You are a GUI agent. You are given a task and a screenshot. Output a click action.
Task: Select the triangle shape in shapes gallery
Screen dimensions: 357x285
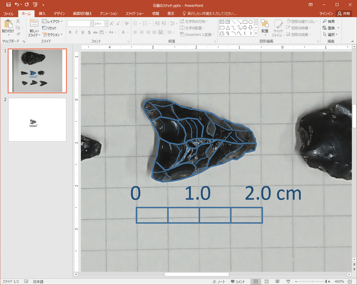(228, 28)
